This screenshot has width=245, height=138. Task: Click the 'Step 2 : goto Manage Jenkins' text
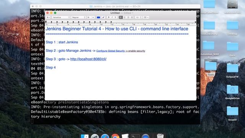coord(69,51)
